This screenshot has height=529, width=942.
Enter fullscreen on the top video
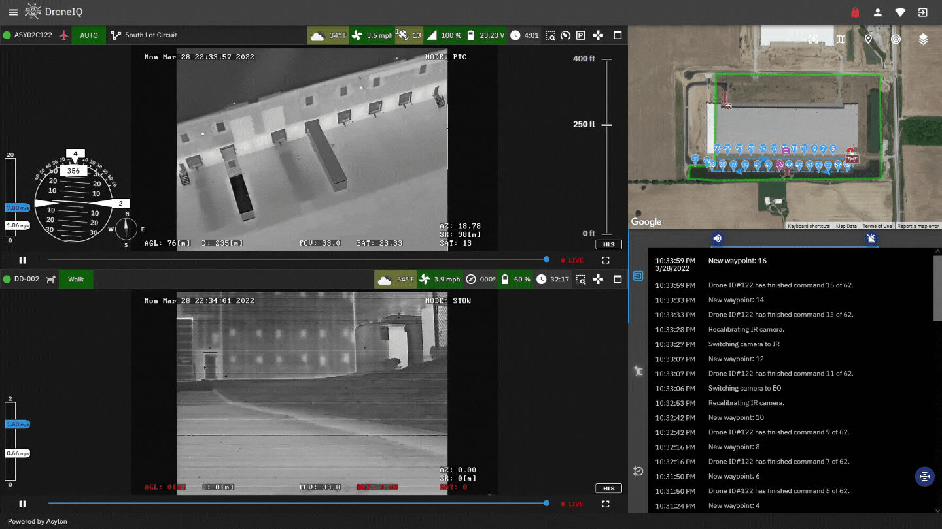(x=606, y=260)
